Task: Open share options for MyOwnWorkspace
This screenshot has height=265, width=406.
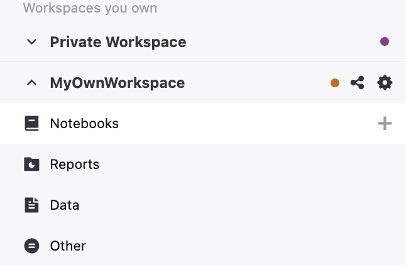Action: [358, 83]
